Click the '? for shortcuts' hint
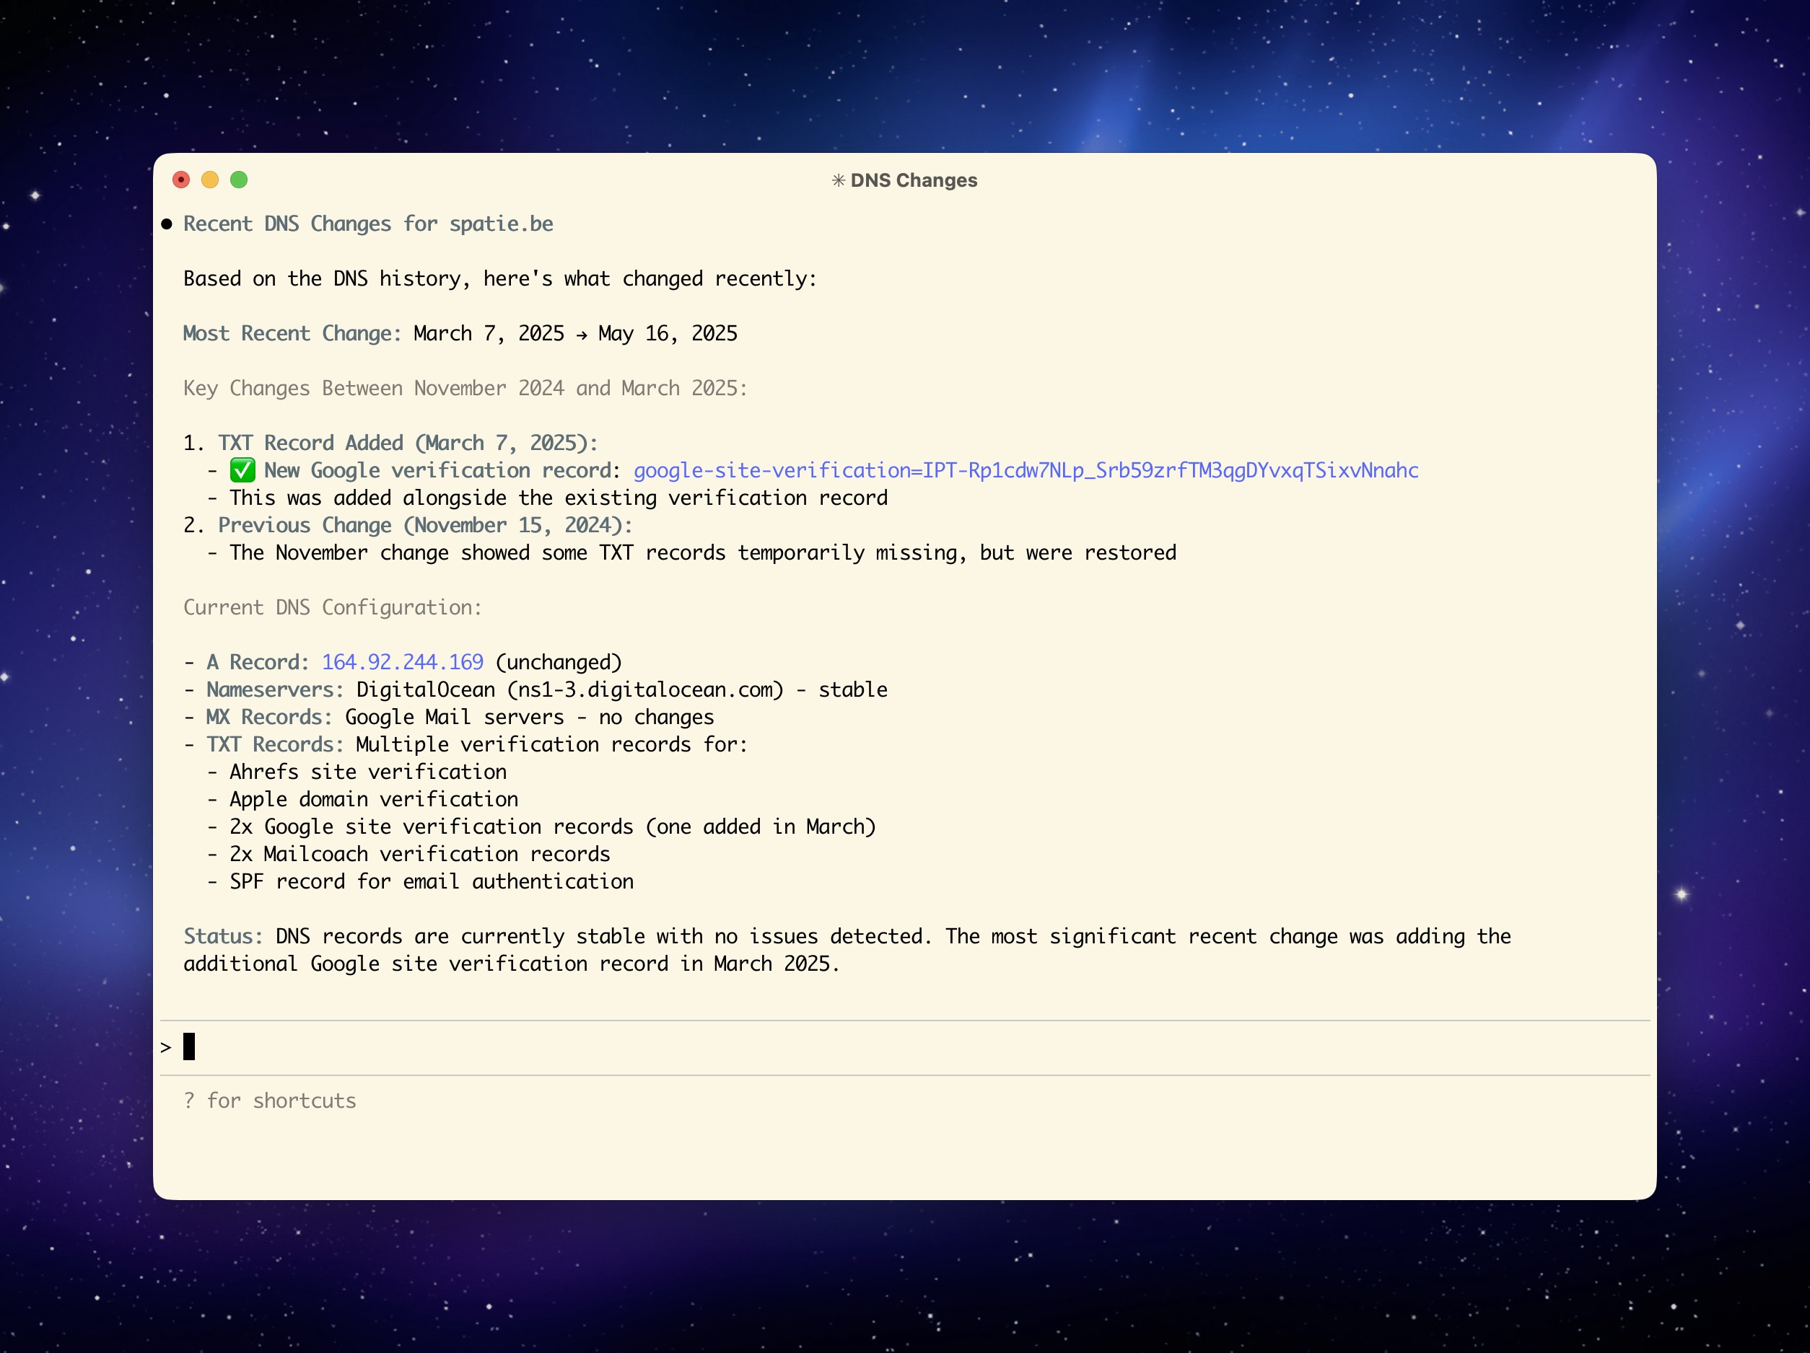The width and height of the screenshot is (1810, 1353). tap(270, 1101)
